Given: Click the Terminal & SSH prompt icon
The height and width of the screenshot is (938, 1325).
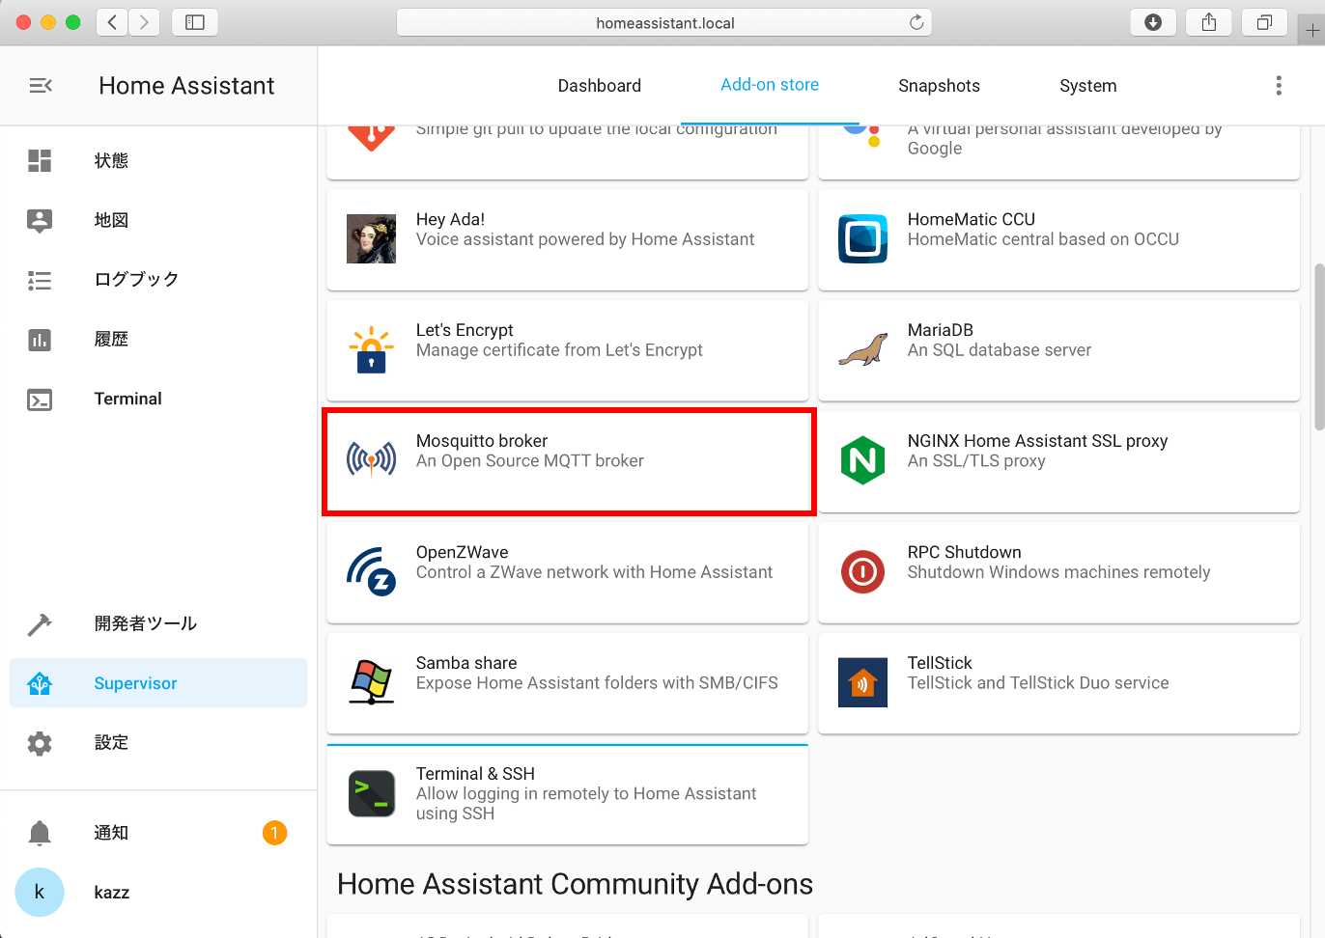Looking at the screenshot, I should point(372,793).
